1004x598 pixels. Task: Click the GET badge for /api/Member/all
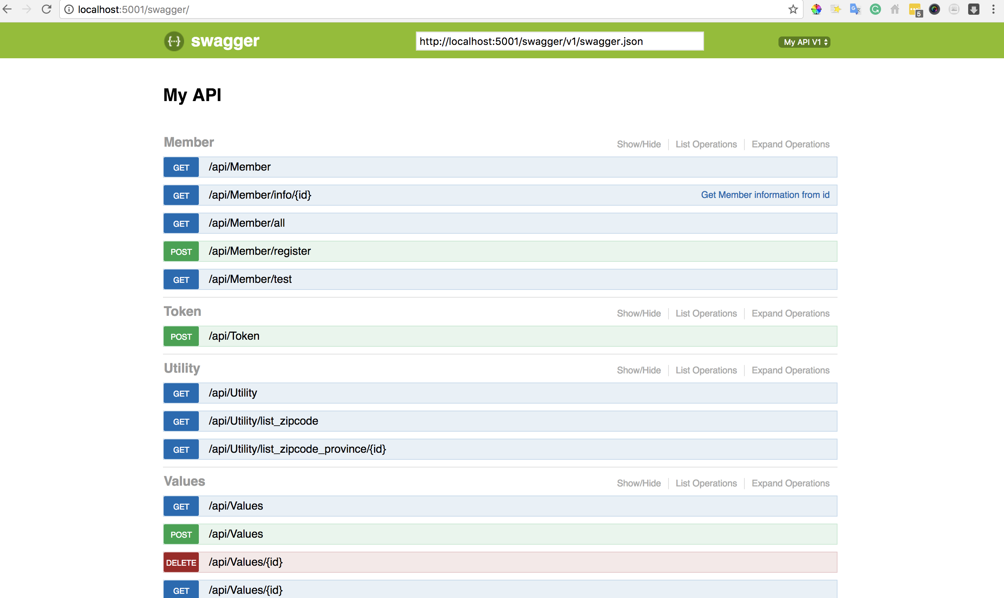coord(181,223)
